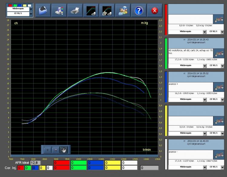Open a dyno run file
This screenshot has width=227, height=177.
(x=43, y=11)
